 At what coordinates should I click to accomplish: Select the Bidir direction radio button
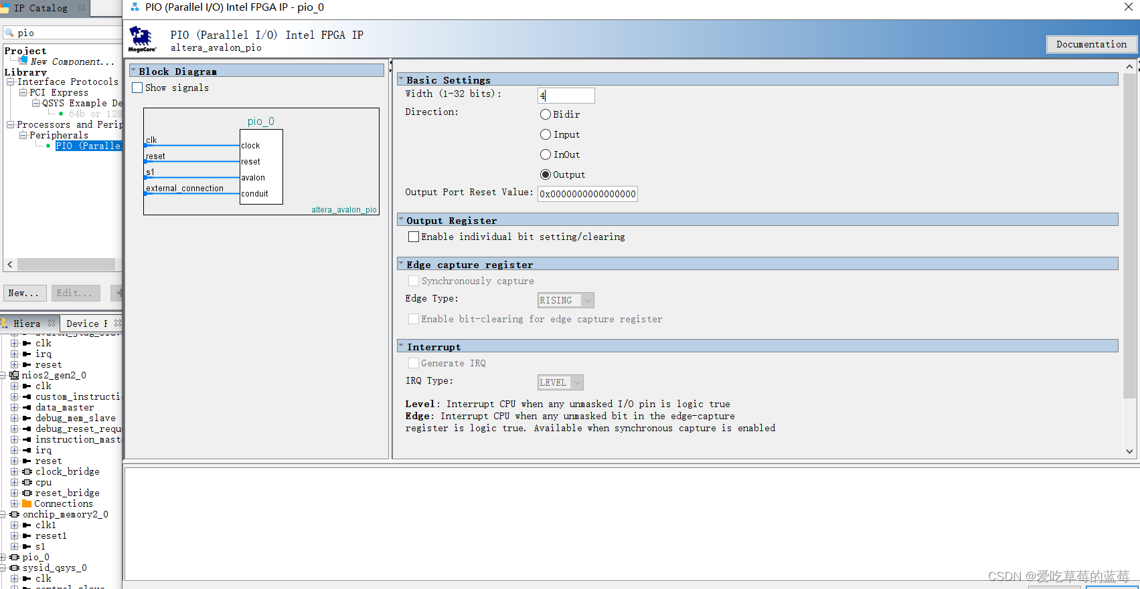click(546, 114)
